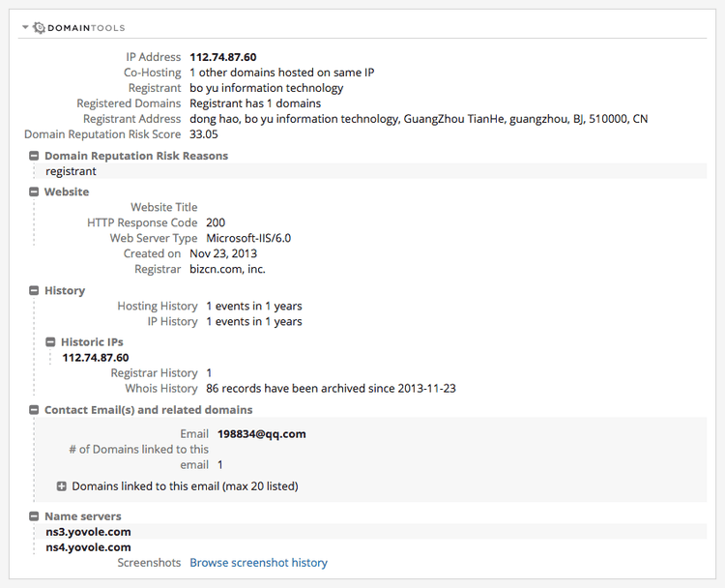This screenshot has width=725, height=588.
Task: Click the DomainTools gear logo
Action: coord(40,28)
